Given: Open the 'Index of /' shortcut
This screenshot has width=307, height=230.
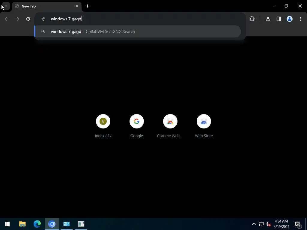Looking at the screenshot, I should (x=103, y=126).
